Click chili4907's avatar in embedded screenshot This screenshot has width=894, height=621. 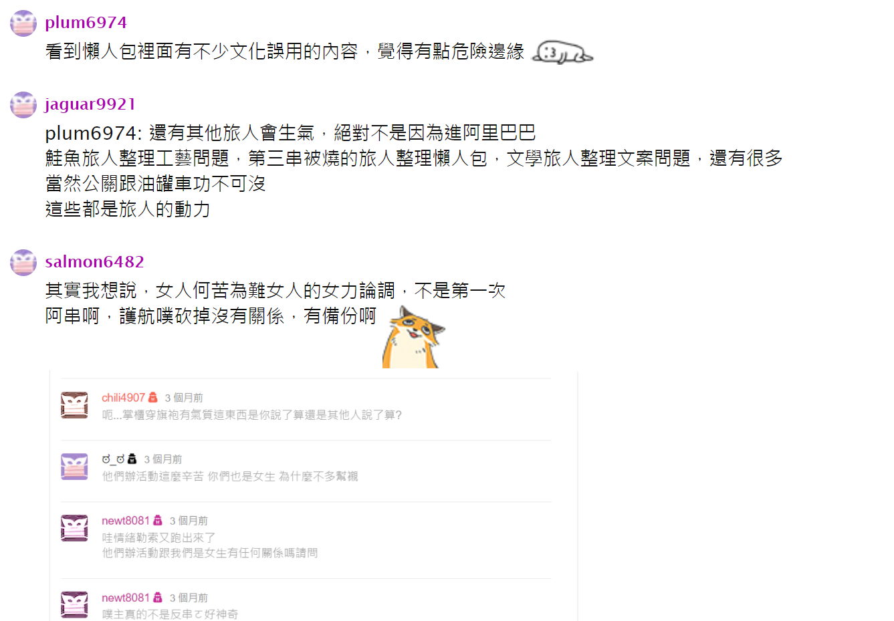[74, 405]
